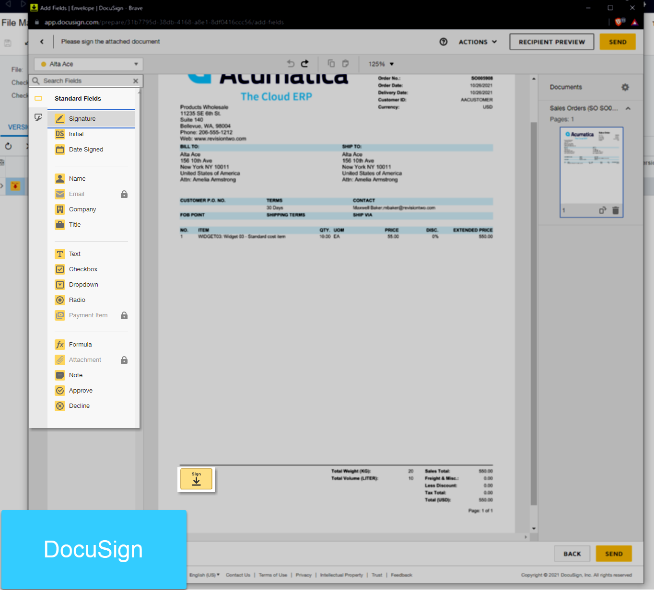The height and width of the screenshot is (590, 654).
Task: Click the document vertical scrollbar
Action: [534, 314]
